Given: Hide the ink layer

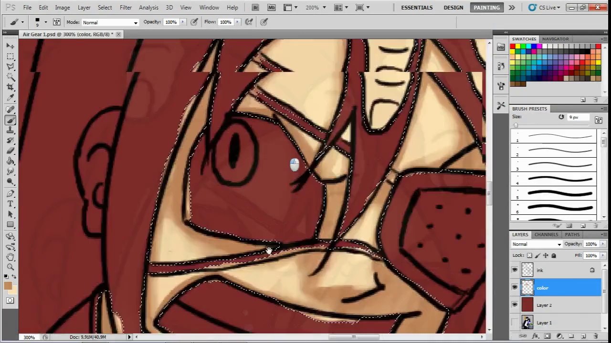Looking at the screenshot, I should 515,270.
